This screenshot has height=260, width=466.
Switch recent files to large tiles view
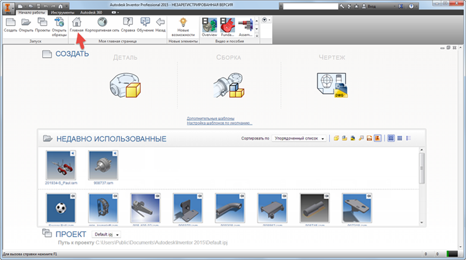pos(391,138)
